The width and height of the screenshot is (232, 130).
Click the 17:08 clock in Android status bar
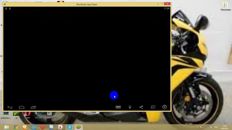click(x=166, y=9)
